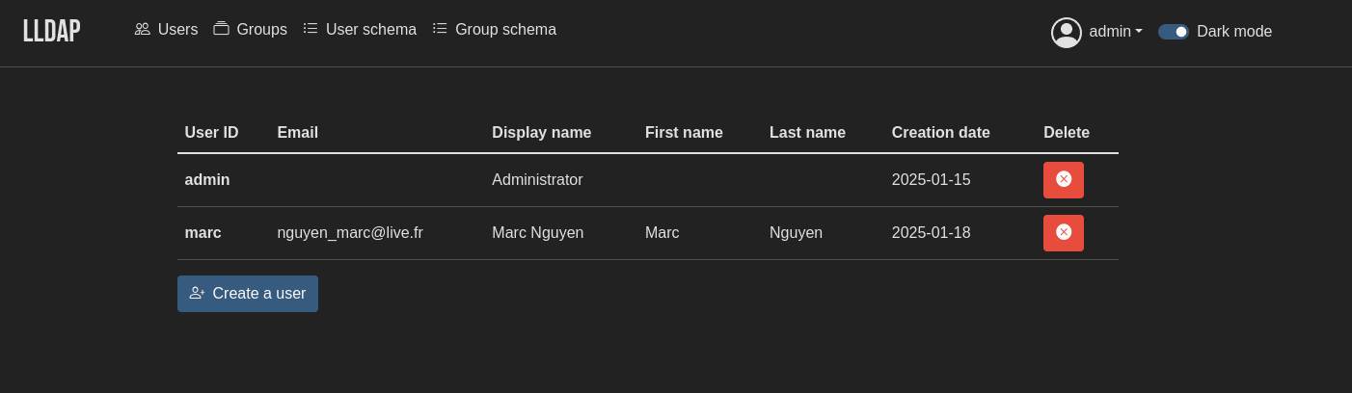Go to User schema

[x=370, y=30]
